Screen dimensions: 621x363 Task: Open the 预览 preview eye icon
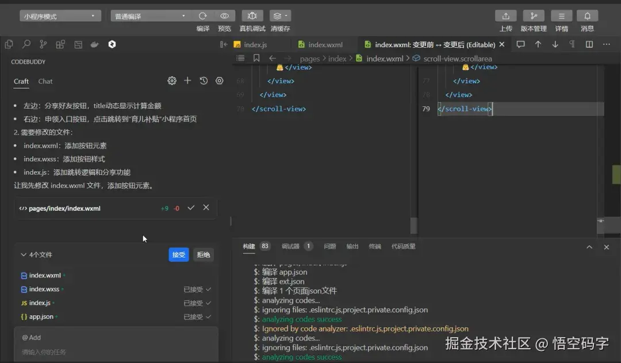[224, 16]
